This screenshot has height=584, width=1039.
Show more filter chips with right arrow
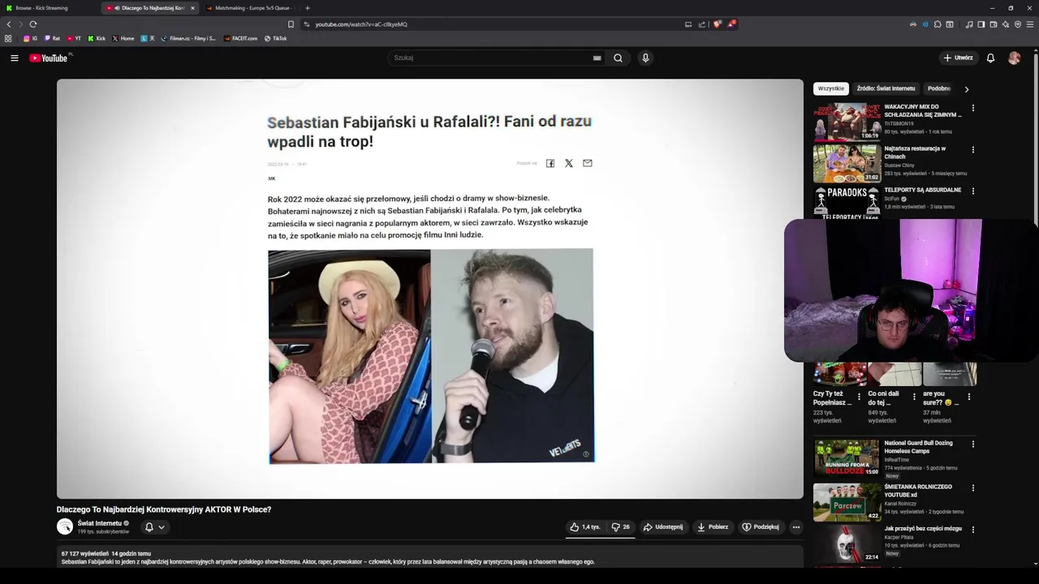point(966,89)
